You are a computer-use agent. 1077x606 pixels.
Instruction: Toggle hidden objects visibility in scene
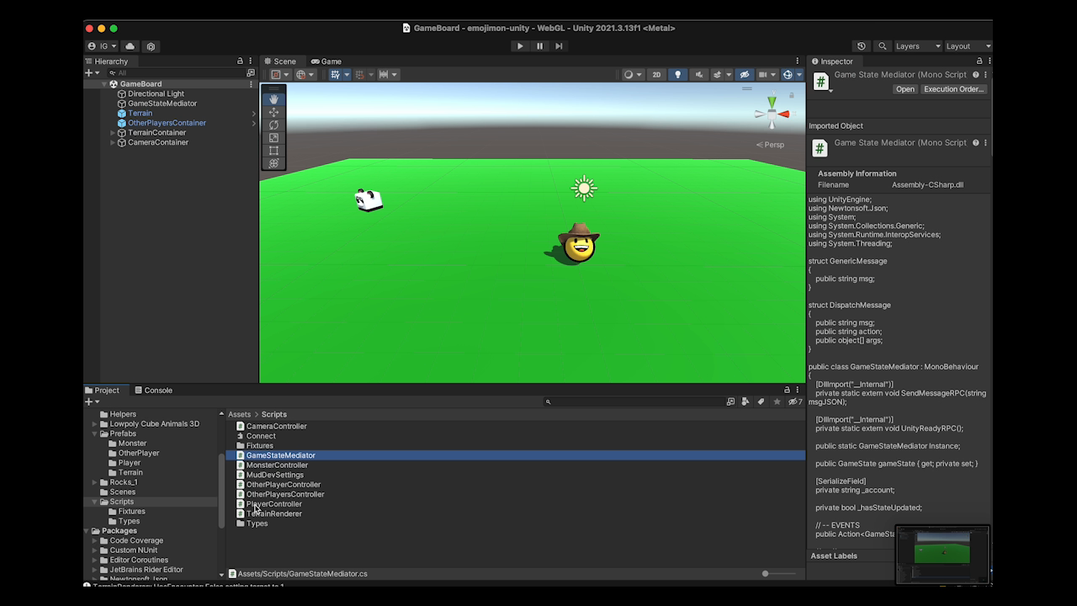744,75
